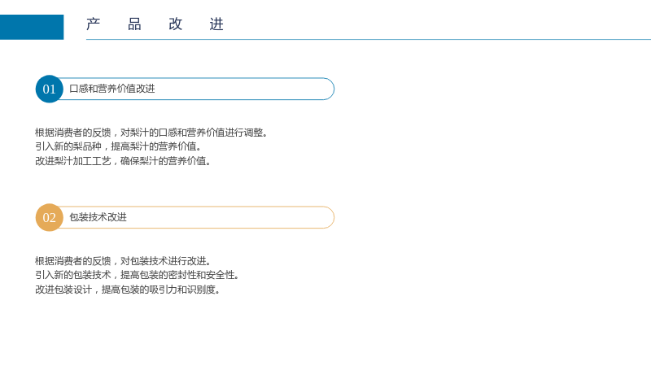651x366 pixels.
Task: Select line 引入新的梨品种，提高梨汁的营养价值
Action: pyautogui.click(x=119, y=146)
